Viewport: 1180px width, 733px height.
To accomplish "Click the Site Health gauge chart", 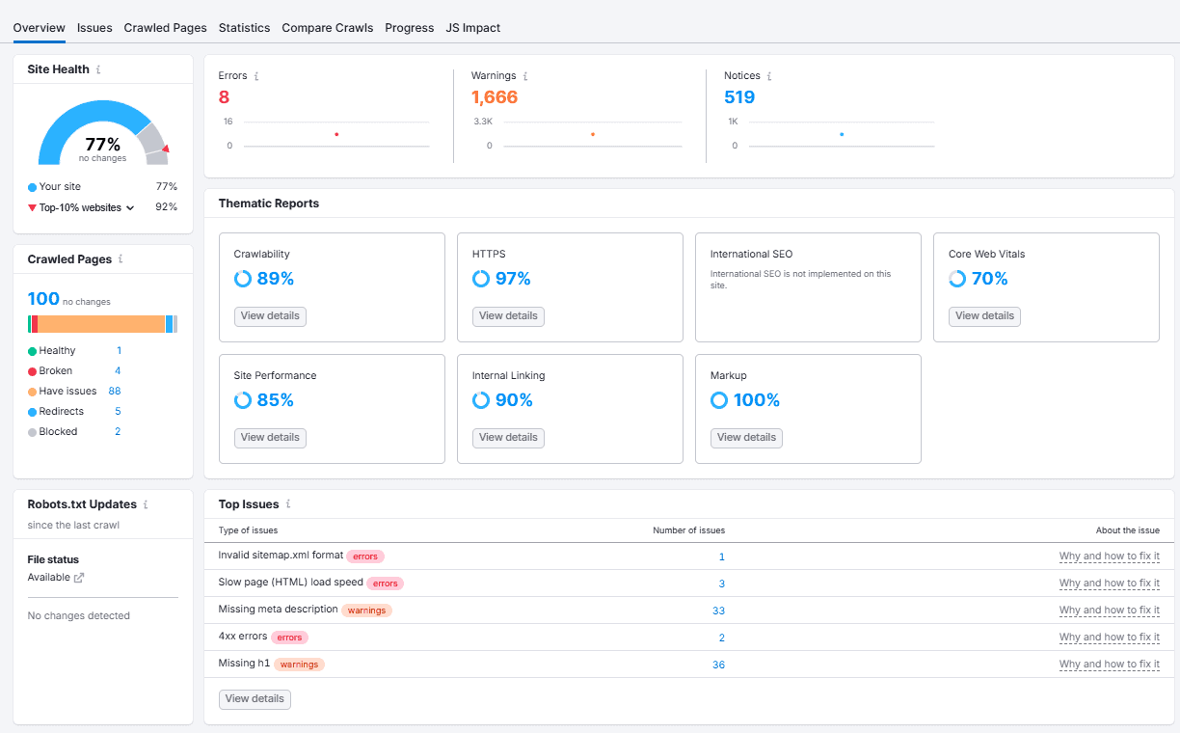I will (x=103, y=133).
